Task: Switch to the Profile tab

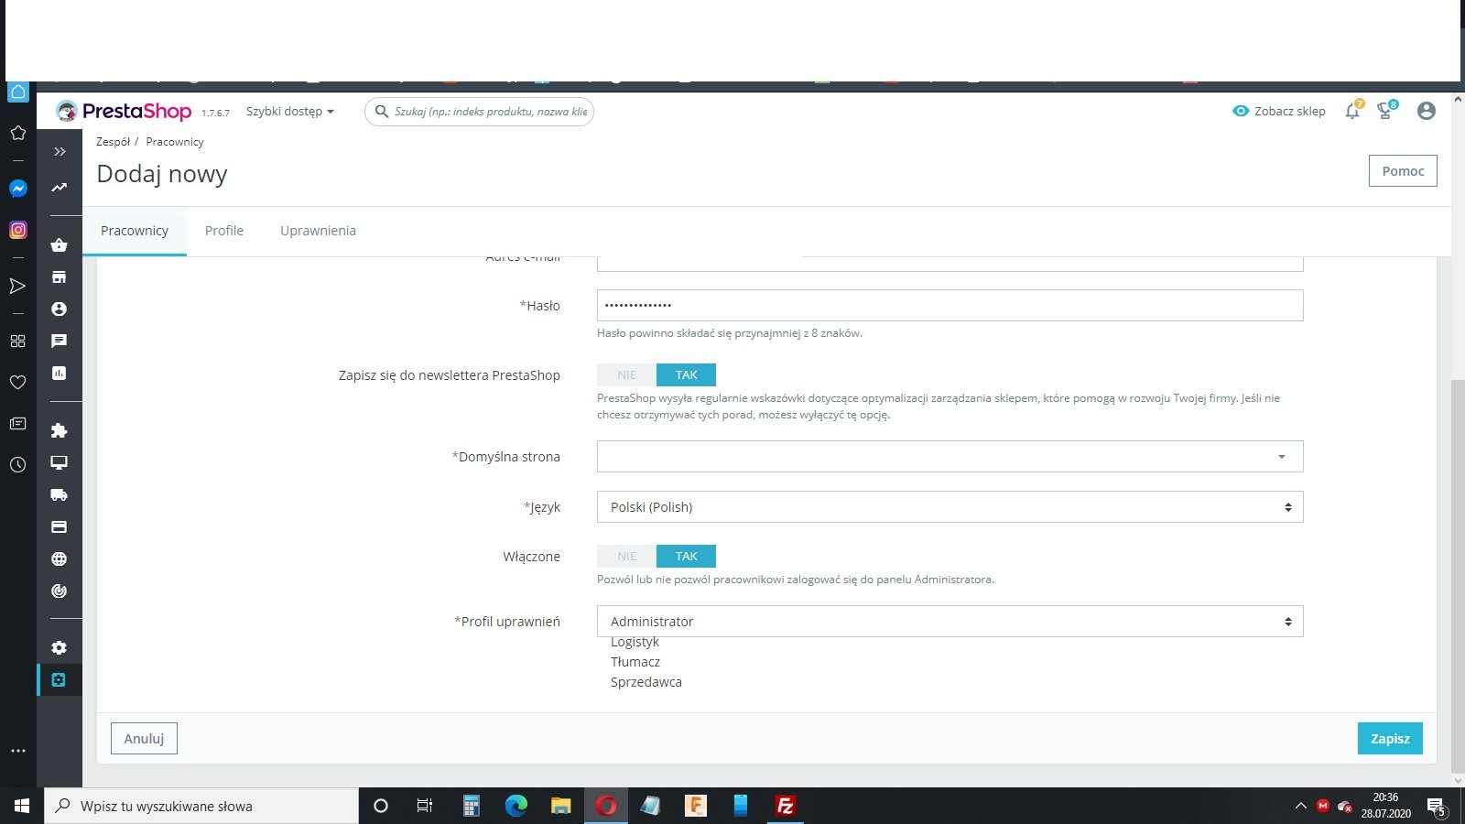Action: pyautogui.click(x=224, y=231)
